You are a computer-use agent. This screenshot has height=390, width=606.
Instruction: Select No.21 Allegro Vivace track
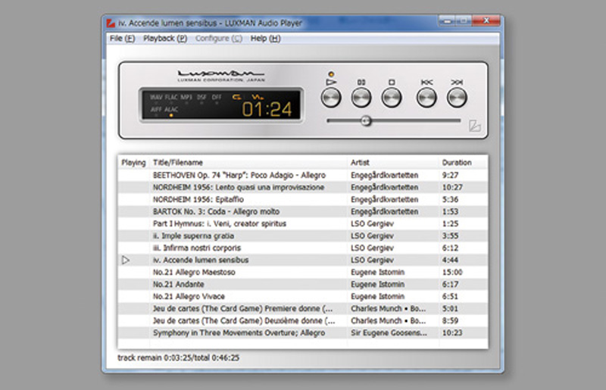(x=302, y=296)
